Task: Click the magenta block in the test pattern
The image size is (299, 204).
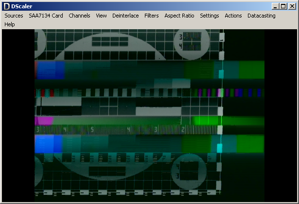Action: [x=44, y=121]
